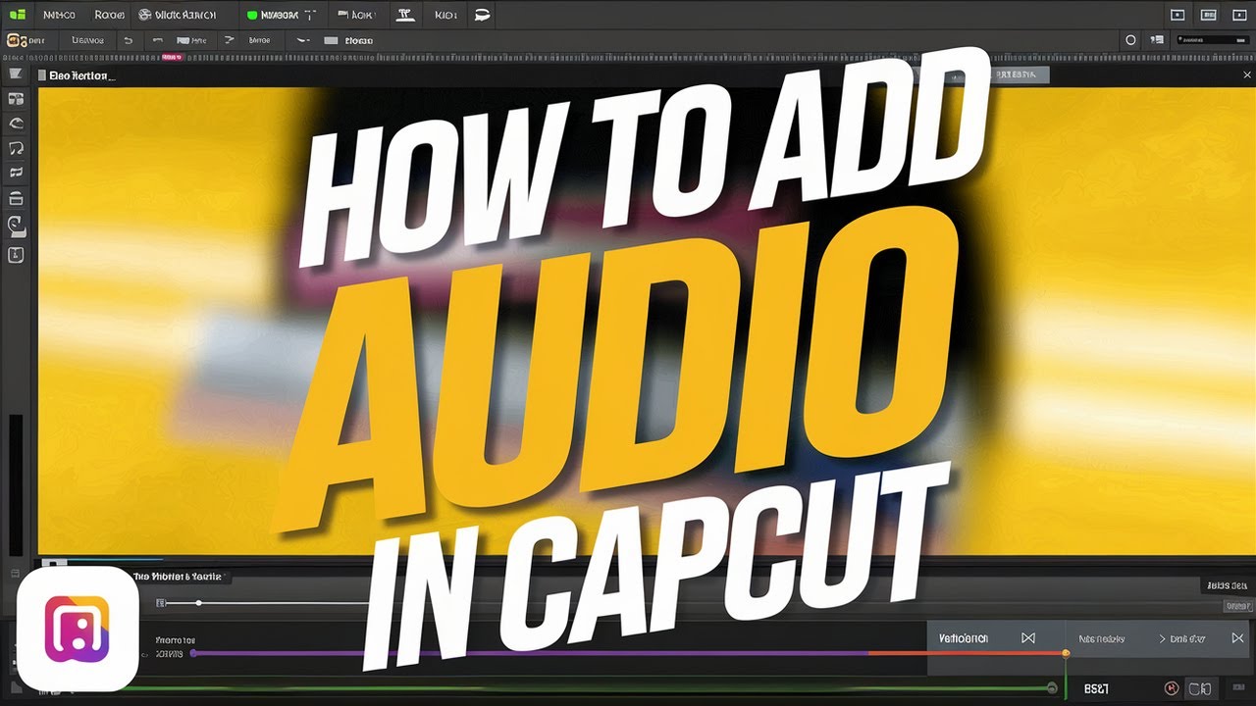Image resolution: width=1256 pixels, height=706 pixels.
Task: Click the hollow circle icon in the upper-right toolbar
Action: coord(1130,40)
